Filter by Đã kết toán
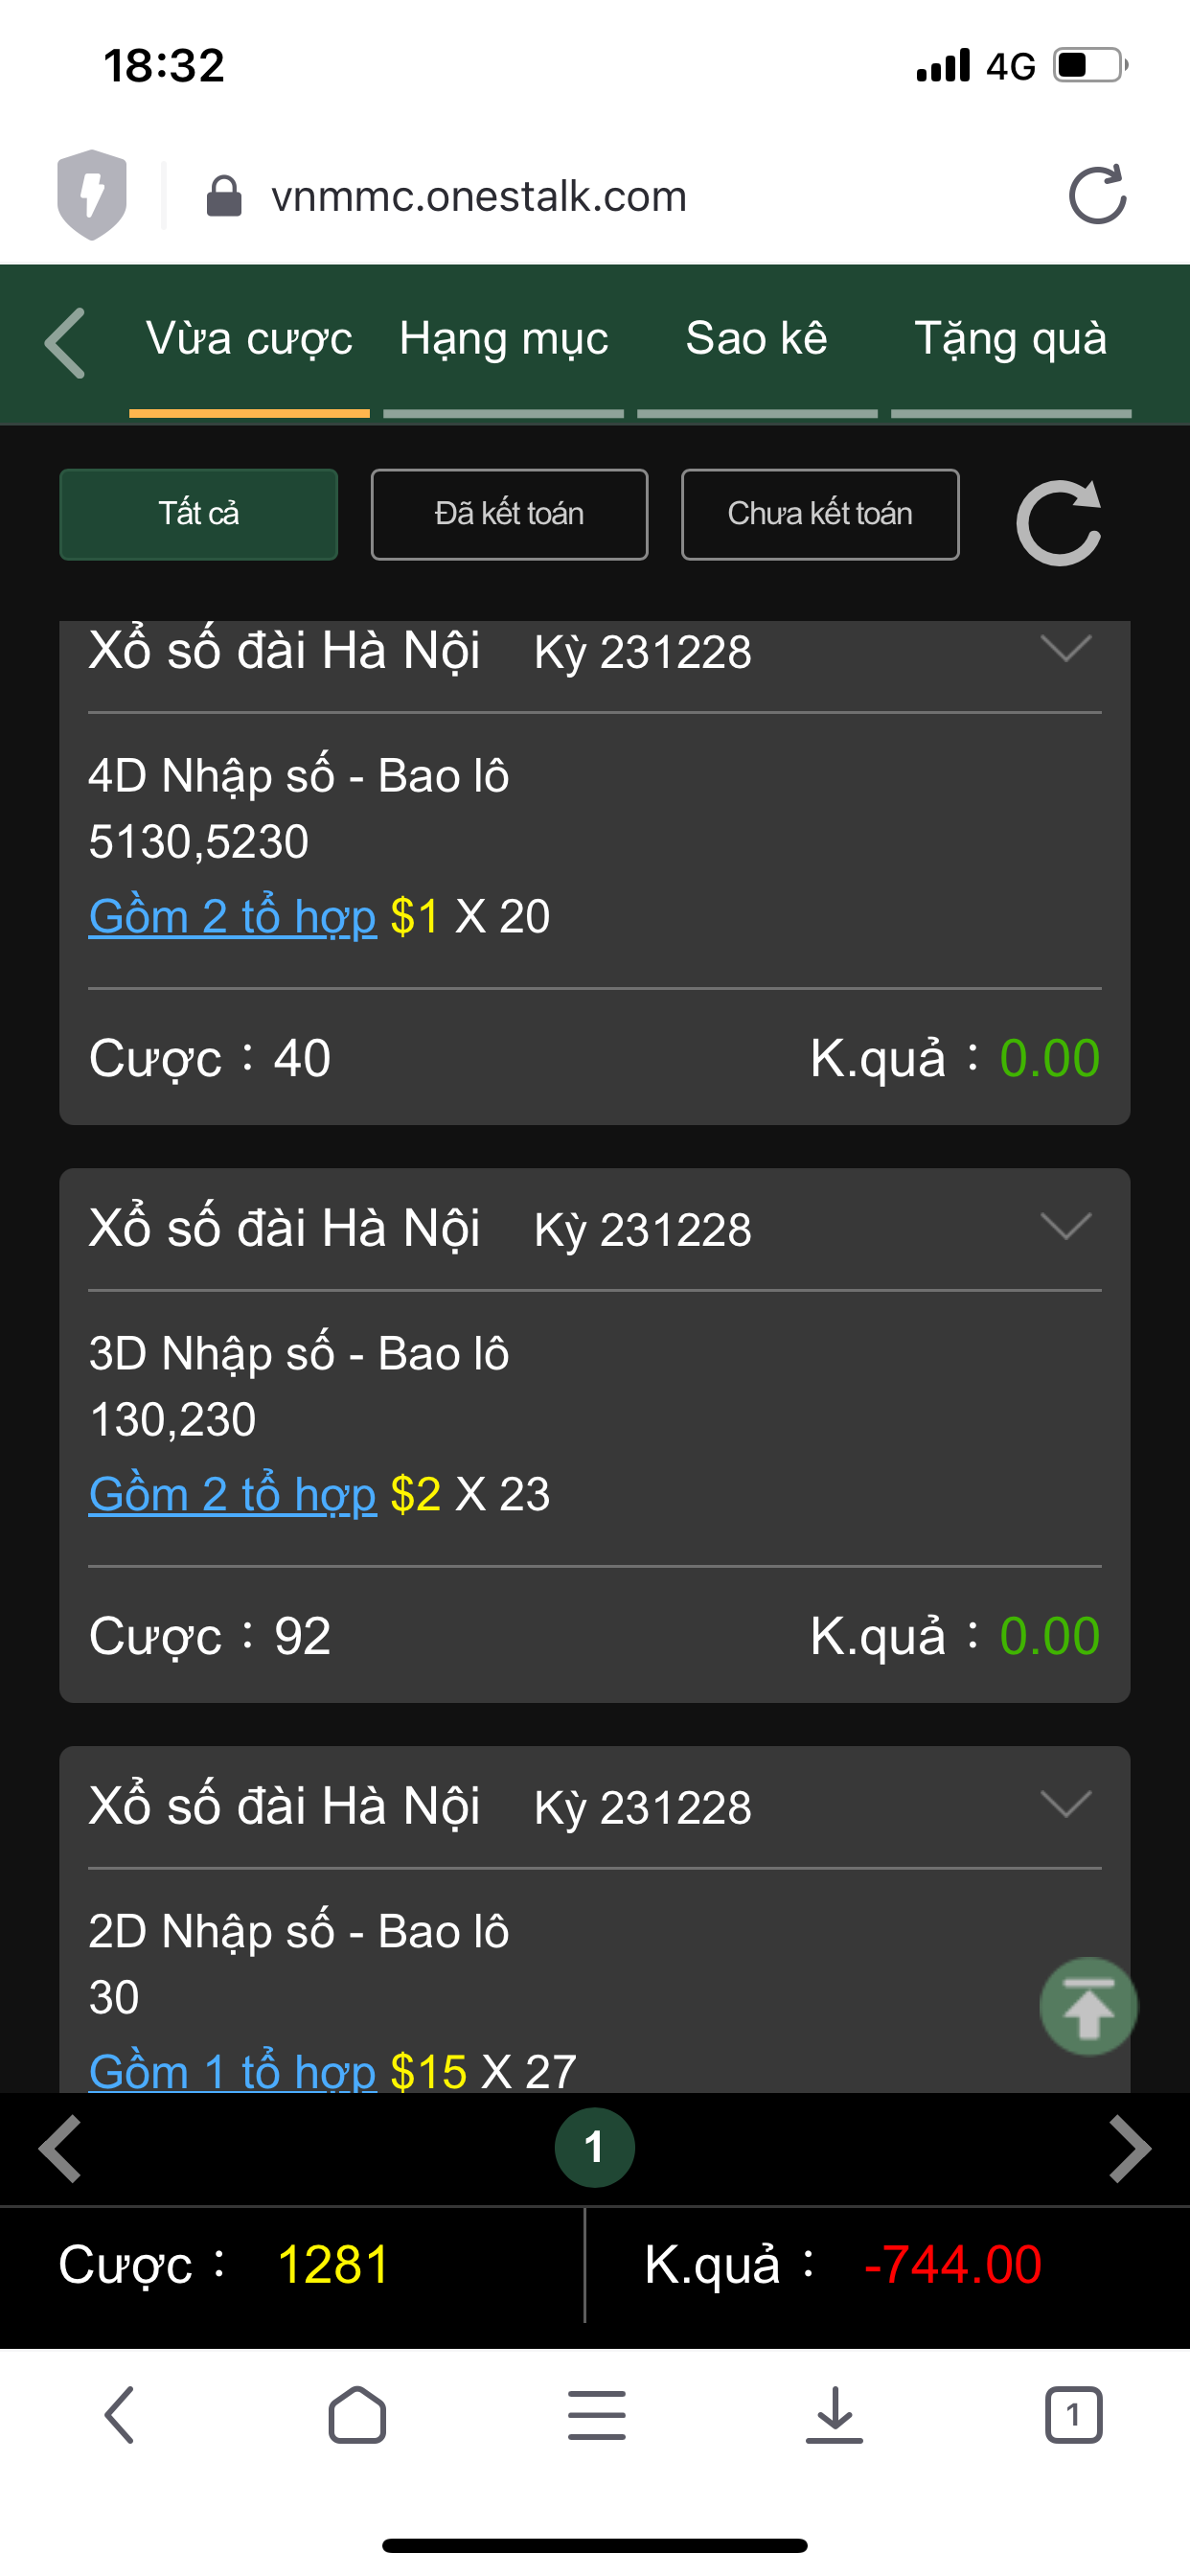1190x2576 pixels. pos(509,514)
